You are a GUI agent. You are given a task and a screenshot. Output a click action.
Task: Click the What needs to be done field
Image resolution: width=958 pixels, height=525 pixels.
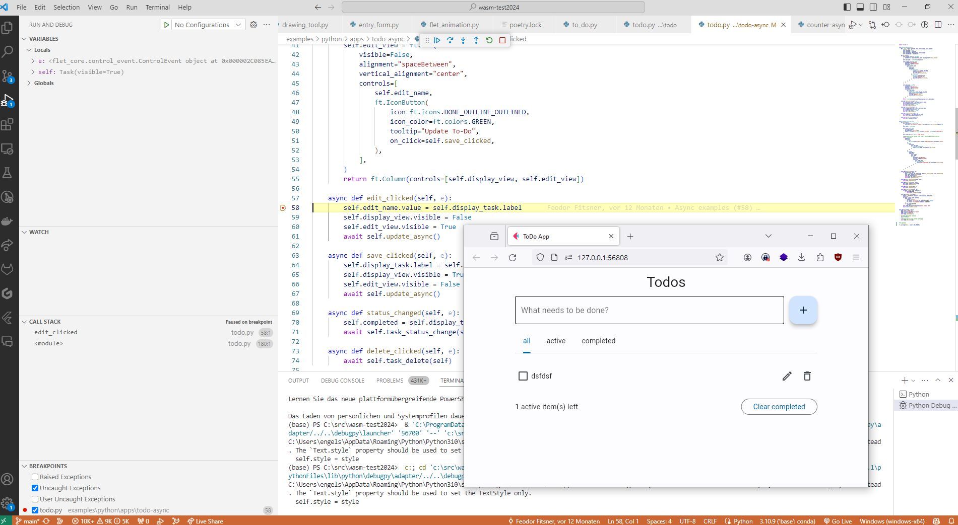(649, 310)
